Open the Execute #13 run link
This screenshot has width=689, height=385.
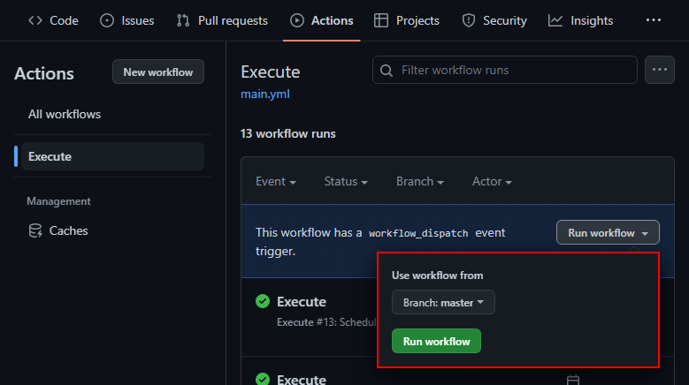tap(302, 302)
